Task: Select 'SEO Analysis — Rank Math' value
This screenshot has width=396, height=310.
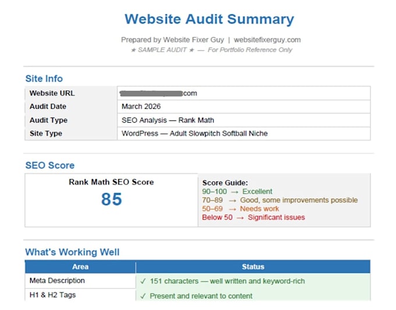Action: click(x=168, y=120)
